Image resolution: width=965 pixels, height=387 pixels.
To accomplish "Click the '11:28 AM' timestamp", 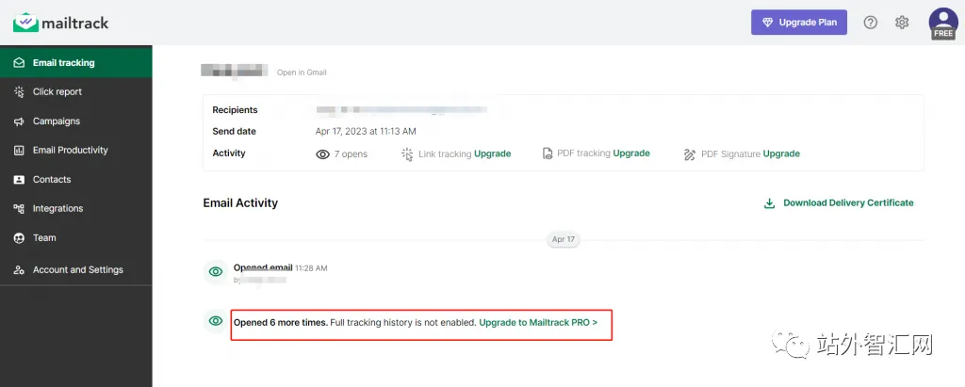I will point(311,268).
